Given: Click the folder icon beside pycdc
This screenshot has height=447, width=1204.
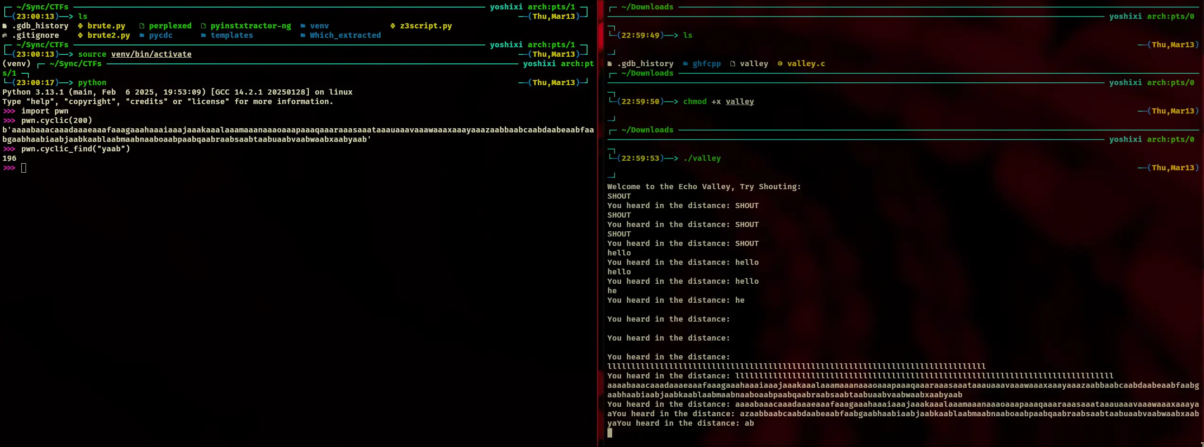Looking at the screenshot, I should pos(142,35).
